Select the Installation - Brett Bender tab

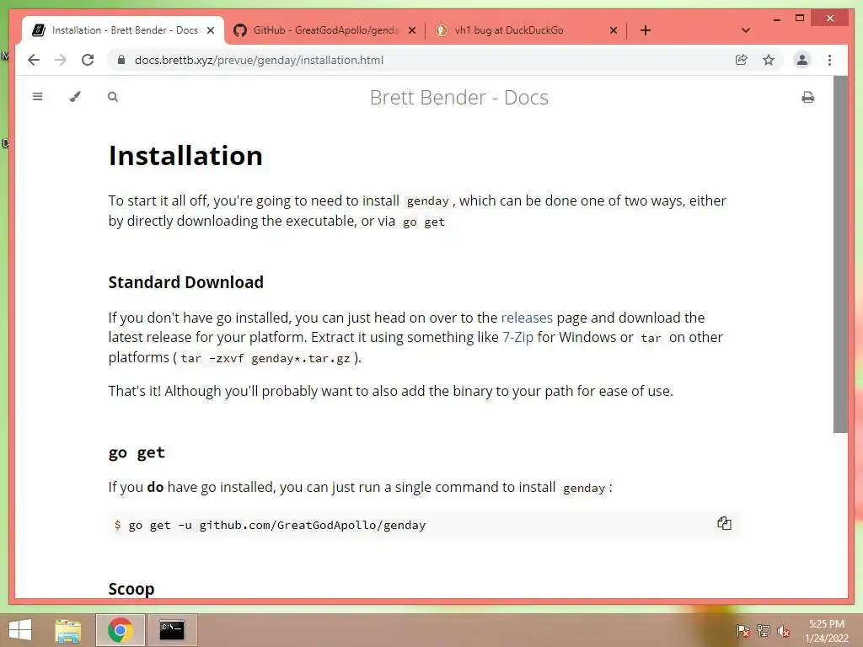pyautogui.click(x=123, y=30)
